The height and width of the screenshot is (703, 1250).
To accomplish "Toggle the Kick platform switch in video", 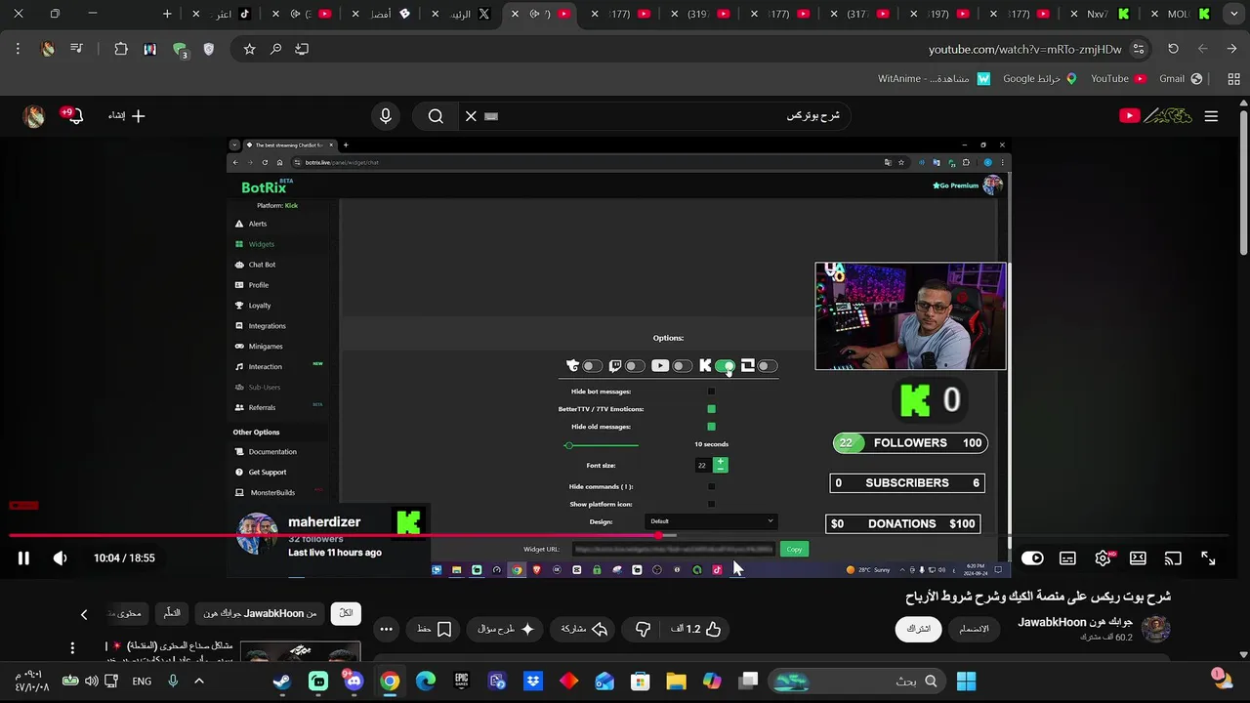I will coord(725,366).
